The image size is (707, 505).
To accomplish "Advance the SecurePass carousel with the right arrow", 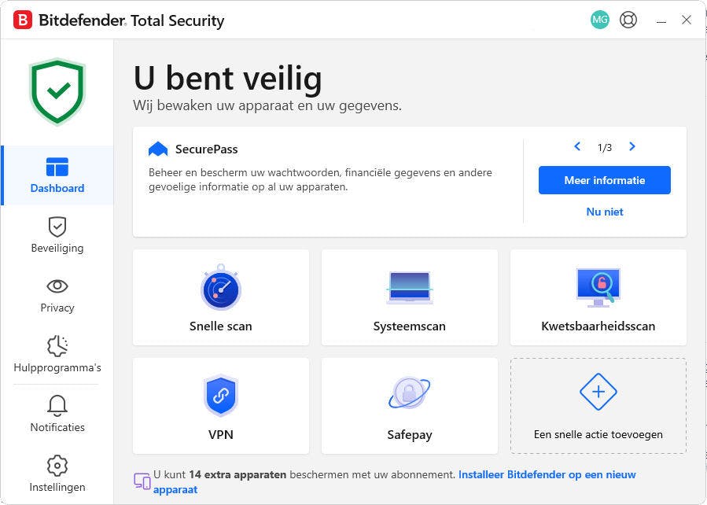I will 632,146.
